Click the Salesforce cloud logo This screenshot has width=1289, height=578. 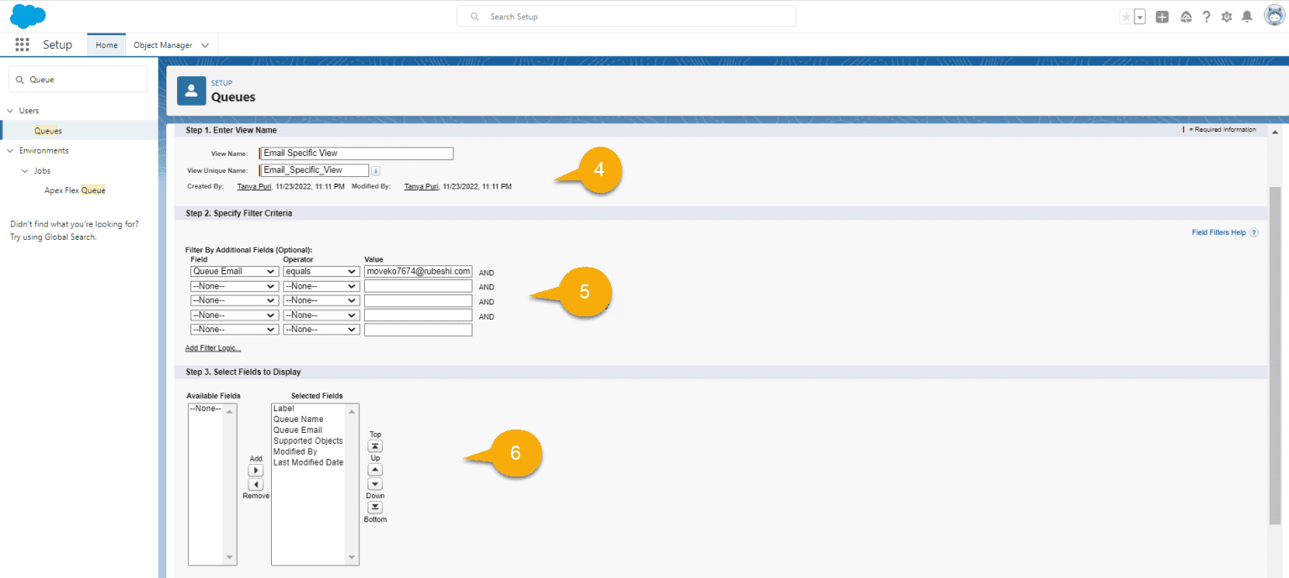(x=28, y=15)
